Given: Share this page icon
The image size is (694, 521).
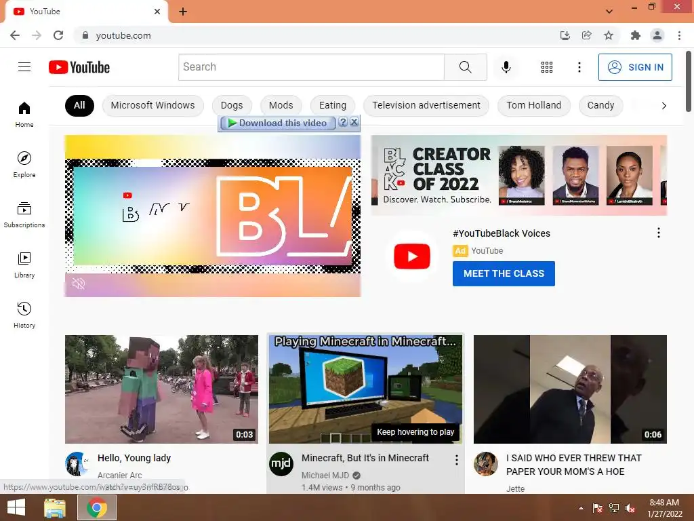Looking at the screenshot, I should [586, 35].
